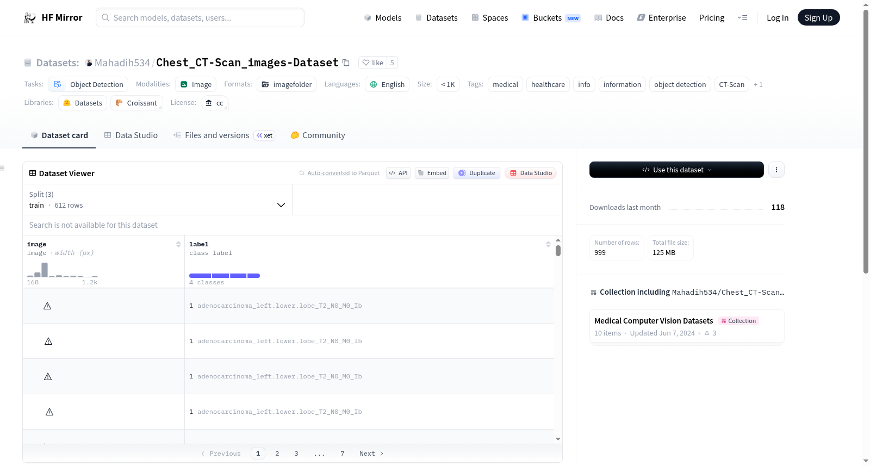870x466 pixels.
Task: Go to Pricing
Action: pos(712,17)
